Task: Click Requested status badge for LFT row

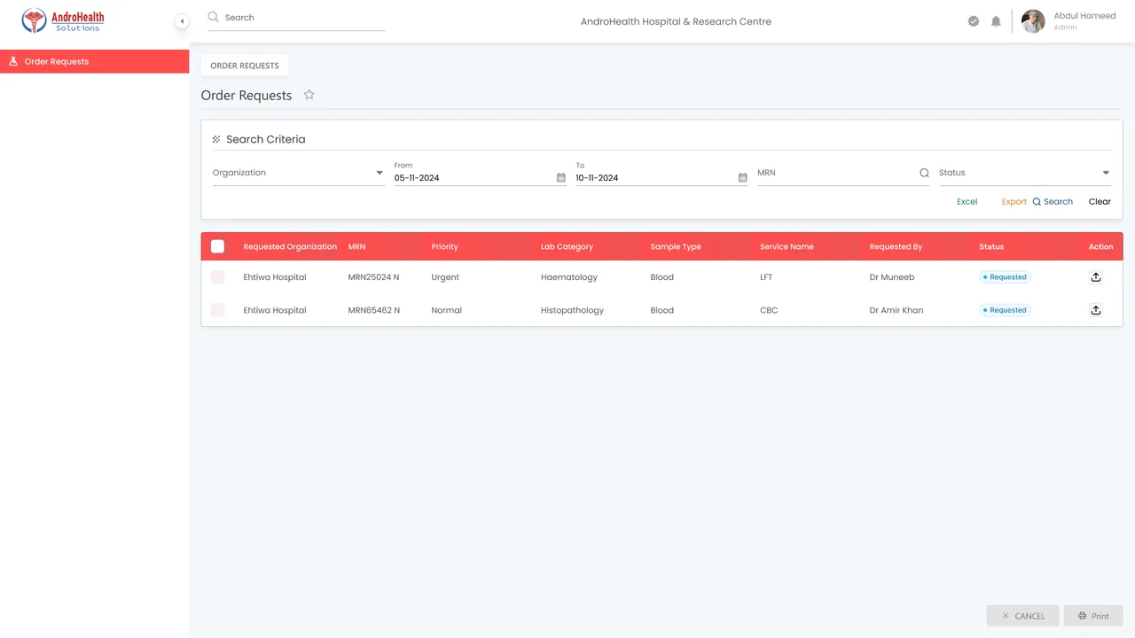Action: [x=1005, y=277]
